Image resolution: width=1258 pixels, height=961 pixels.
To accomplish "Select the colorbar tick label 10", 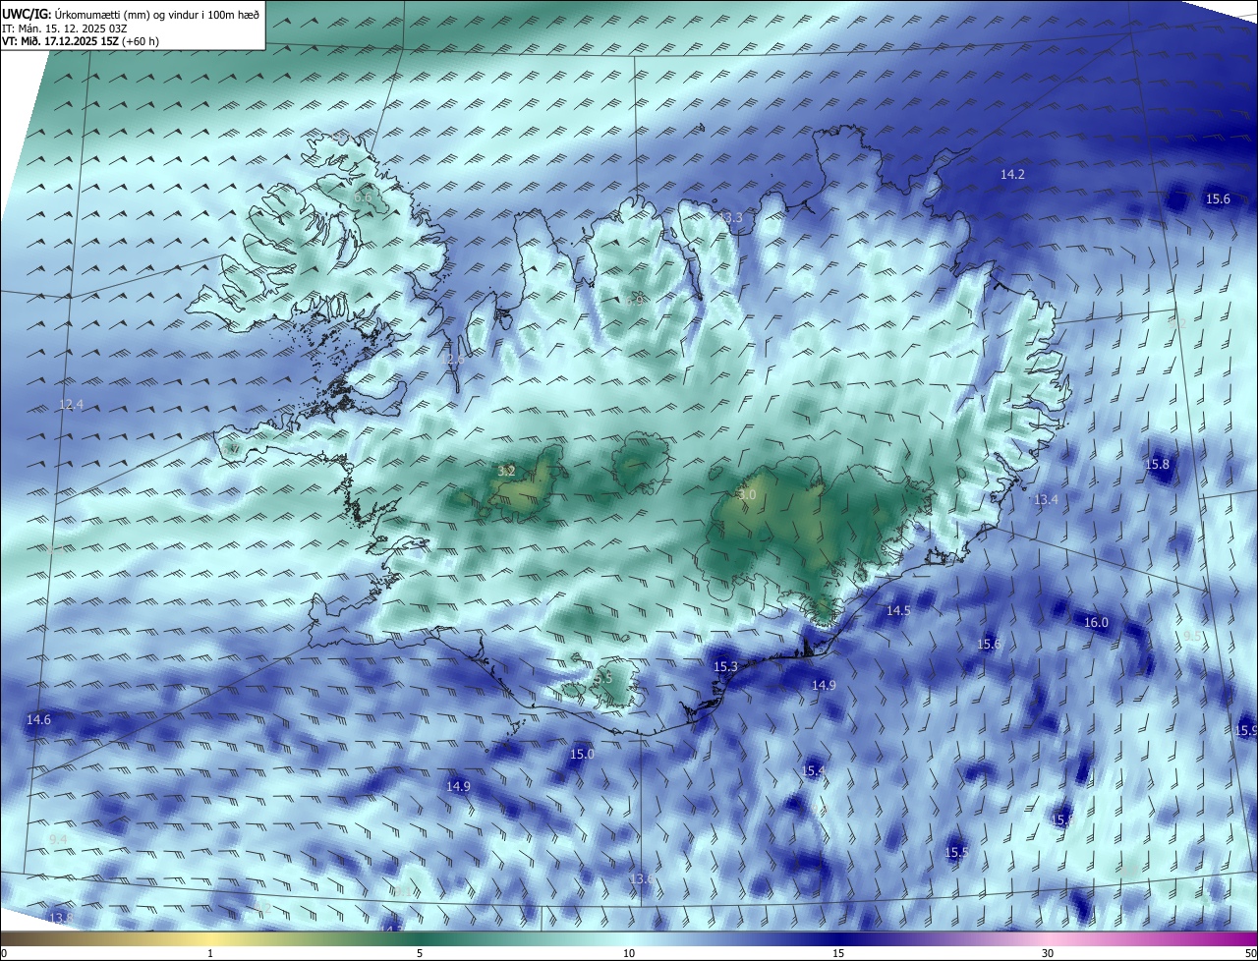I will tap(629, 953).
